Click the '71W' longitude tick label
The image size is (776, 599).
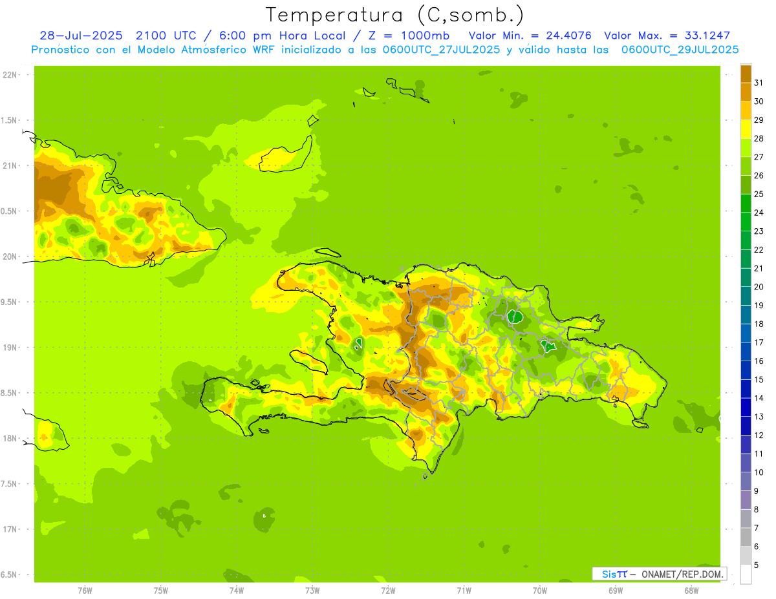(464, 591)
